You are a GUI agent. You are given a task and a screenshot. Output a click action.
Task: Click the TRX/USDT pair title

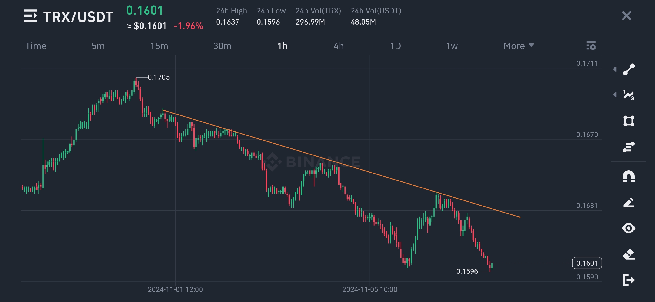(x=78, y=17)
